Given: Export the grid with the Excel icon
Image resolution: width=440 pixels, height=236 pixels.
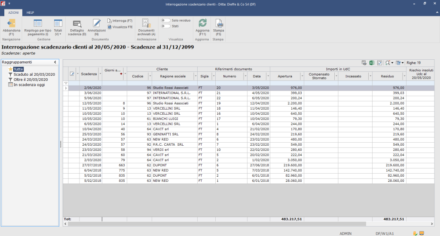Looking at the screenshot, I should click(372, 63).
